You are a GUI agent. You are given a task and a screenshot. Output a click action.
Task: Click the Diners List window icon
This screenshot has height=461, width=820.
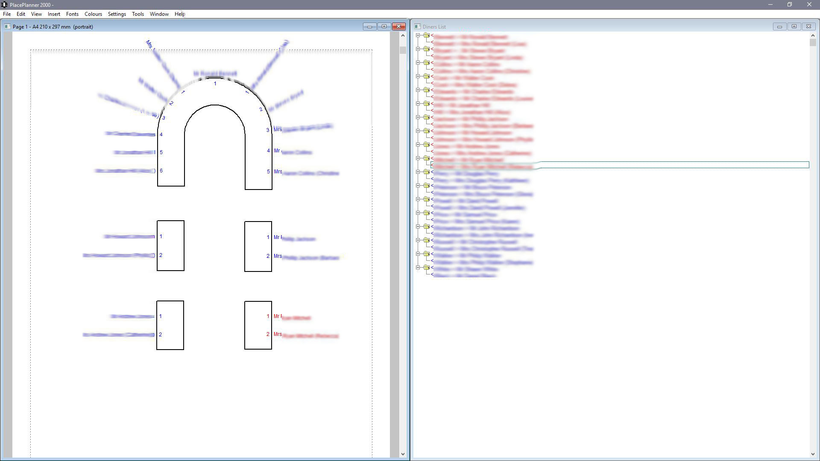[x=418, y=26]
